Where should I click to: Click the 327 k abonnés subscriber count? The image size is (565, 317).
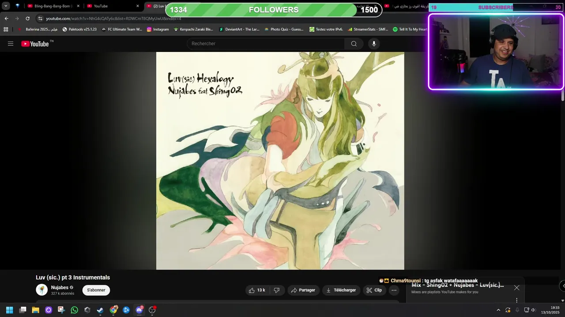point(63,294)
